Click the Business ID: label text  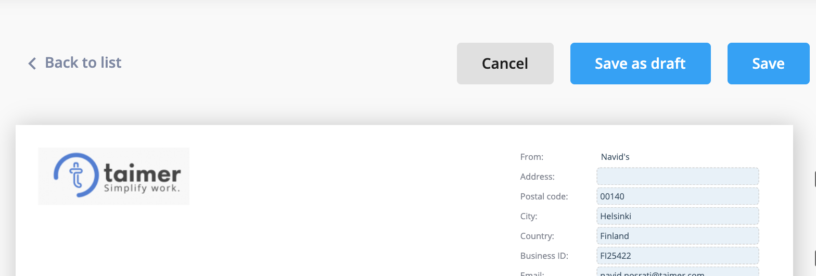pyautogui.click(x=544, y=256)
